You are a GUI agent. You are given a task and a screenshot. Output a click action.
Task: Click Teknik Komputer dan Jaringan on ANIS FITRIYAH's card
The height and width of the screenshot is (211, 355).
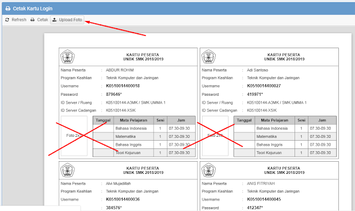click(x=273, y=191)
